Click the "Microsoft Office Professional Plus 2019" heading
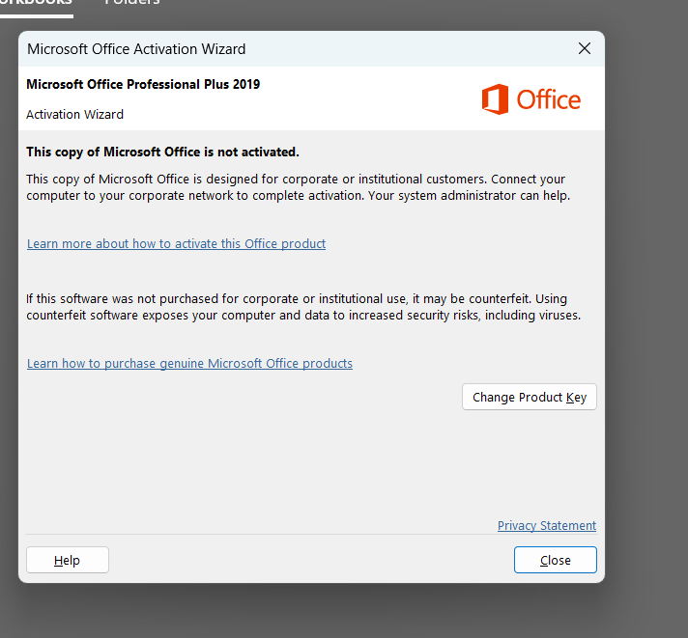Screen dimensions: 688x638 point(143,84)
